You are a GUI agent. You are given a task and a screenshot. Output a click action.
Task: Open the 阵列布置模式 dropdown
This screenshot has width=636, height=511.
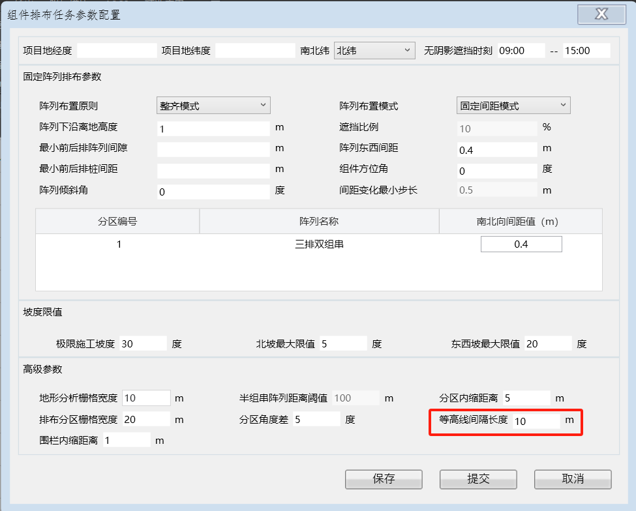513,105
